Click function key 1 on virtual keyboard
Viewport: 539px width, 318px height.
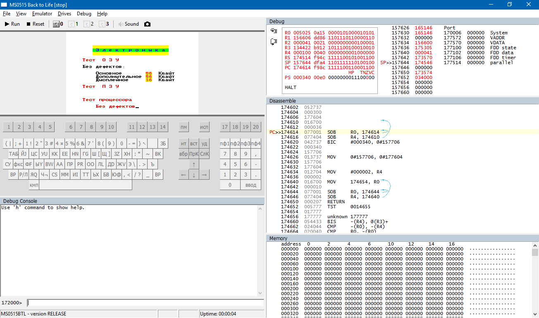pos(8,127)
